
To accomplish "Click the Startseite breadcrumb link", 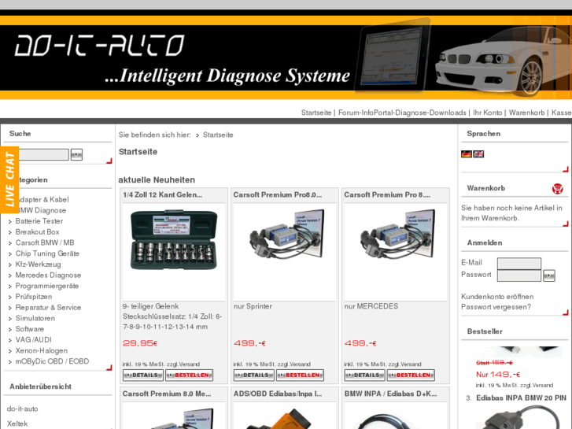I will click(x=218, y=135).
